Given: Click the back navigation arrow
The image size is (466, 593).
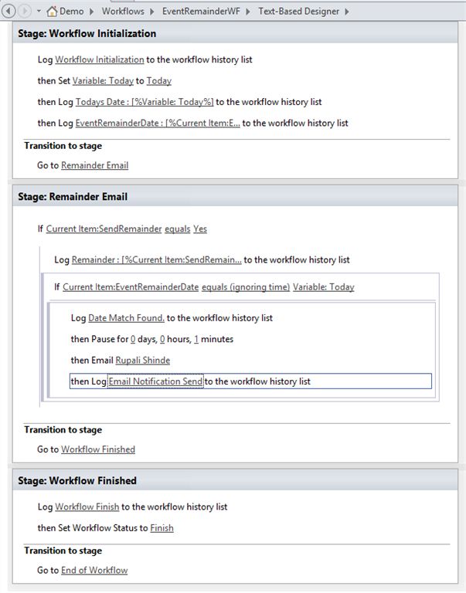Looking at the screenshot, I should pos(10,12).
